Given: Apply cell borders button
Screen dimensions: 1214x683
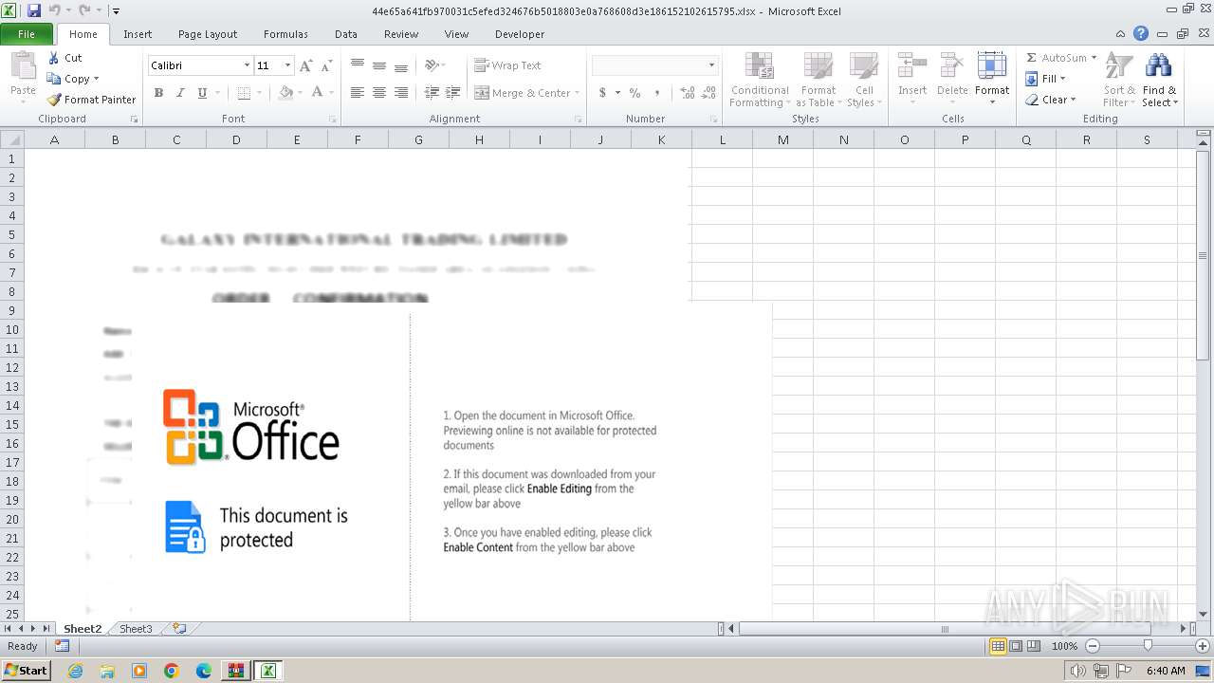Looking at the screenshot, I should click(244, 93).
